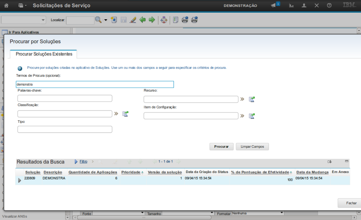Open Item de Configuração detail menu chevron
The width and height of the screenshot is (361, 220).
tap(242, 116)
